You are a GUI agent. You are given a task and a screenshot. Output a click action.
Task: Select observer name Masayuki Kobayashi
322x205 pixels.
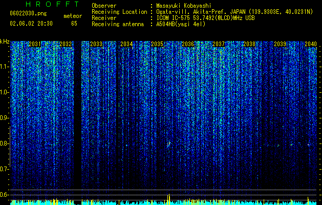[184, 6]
